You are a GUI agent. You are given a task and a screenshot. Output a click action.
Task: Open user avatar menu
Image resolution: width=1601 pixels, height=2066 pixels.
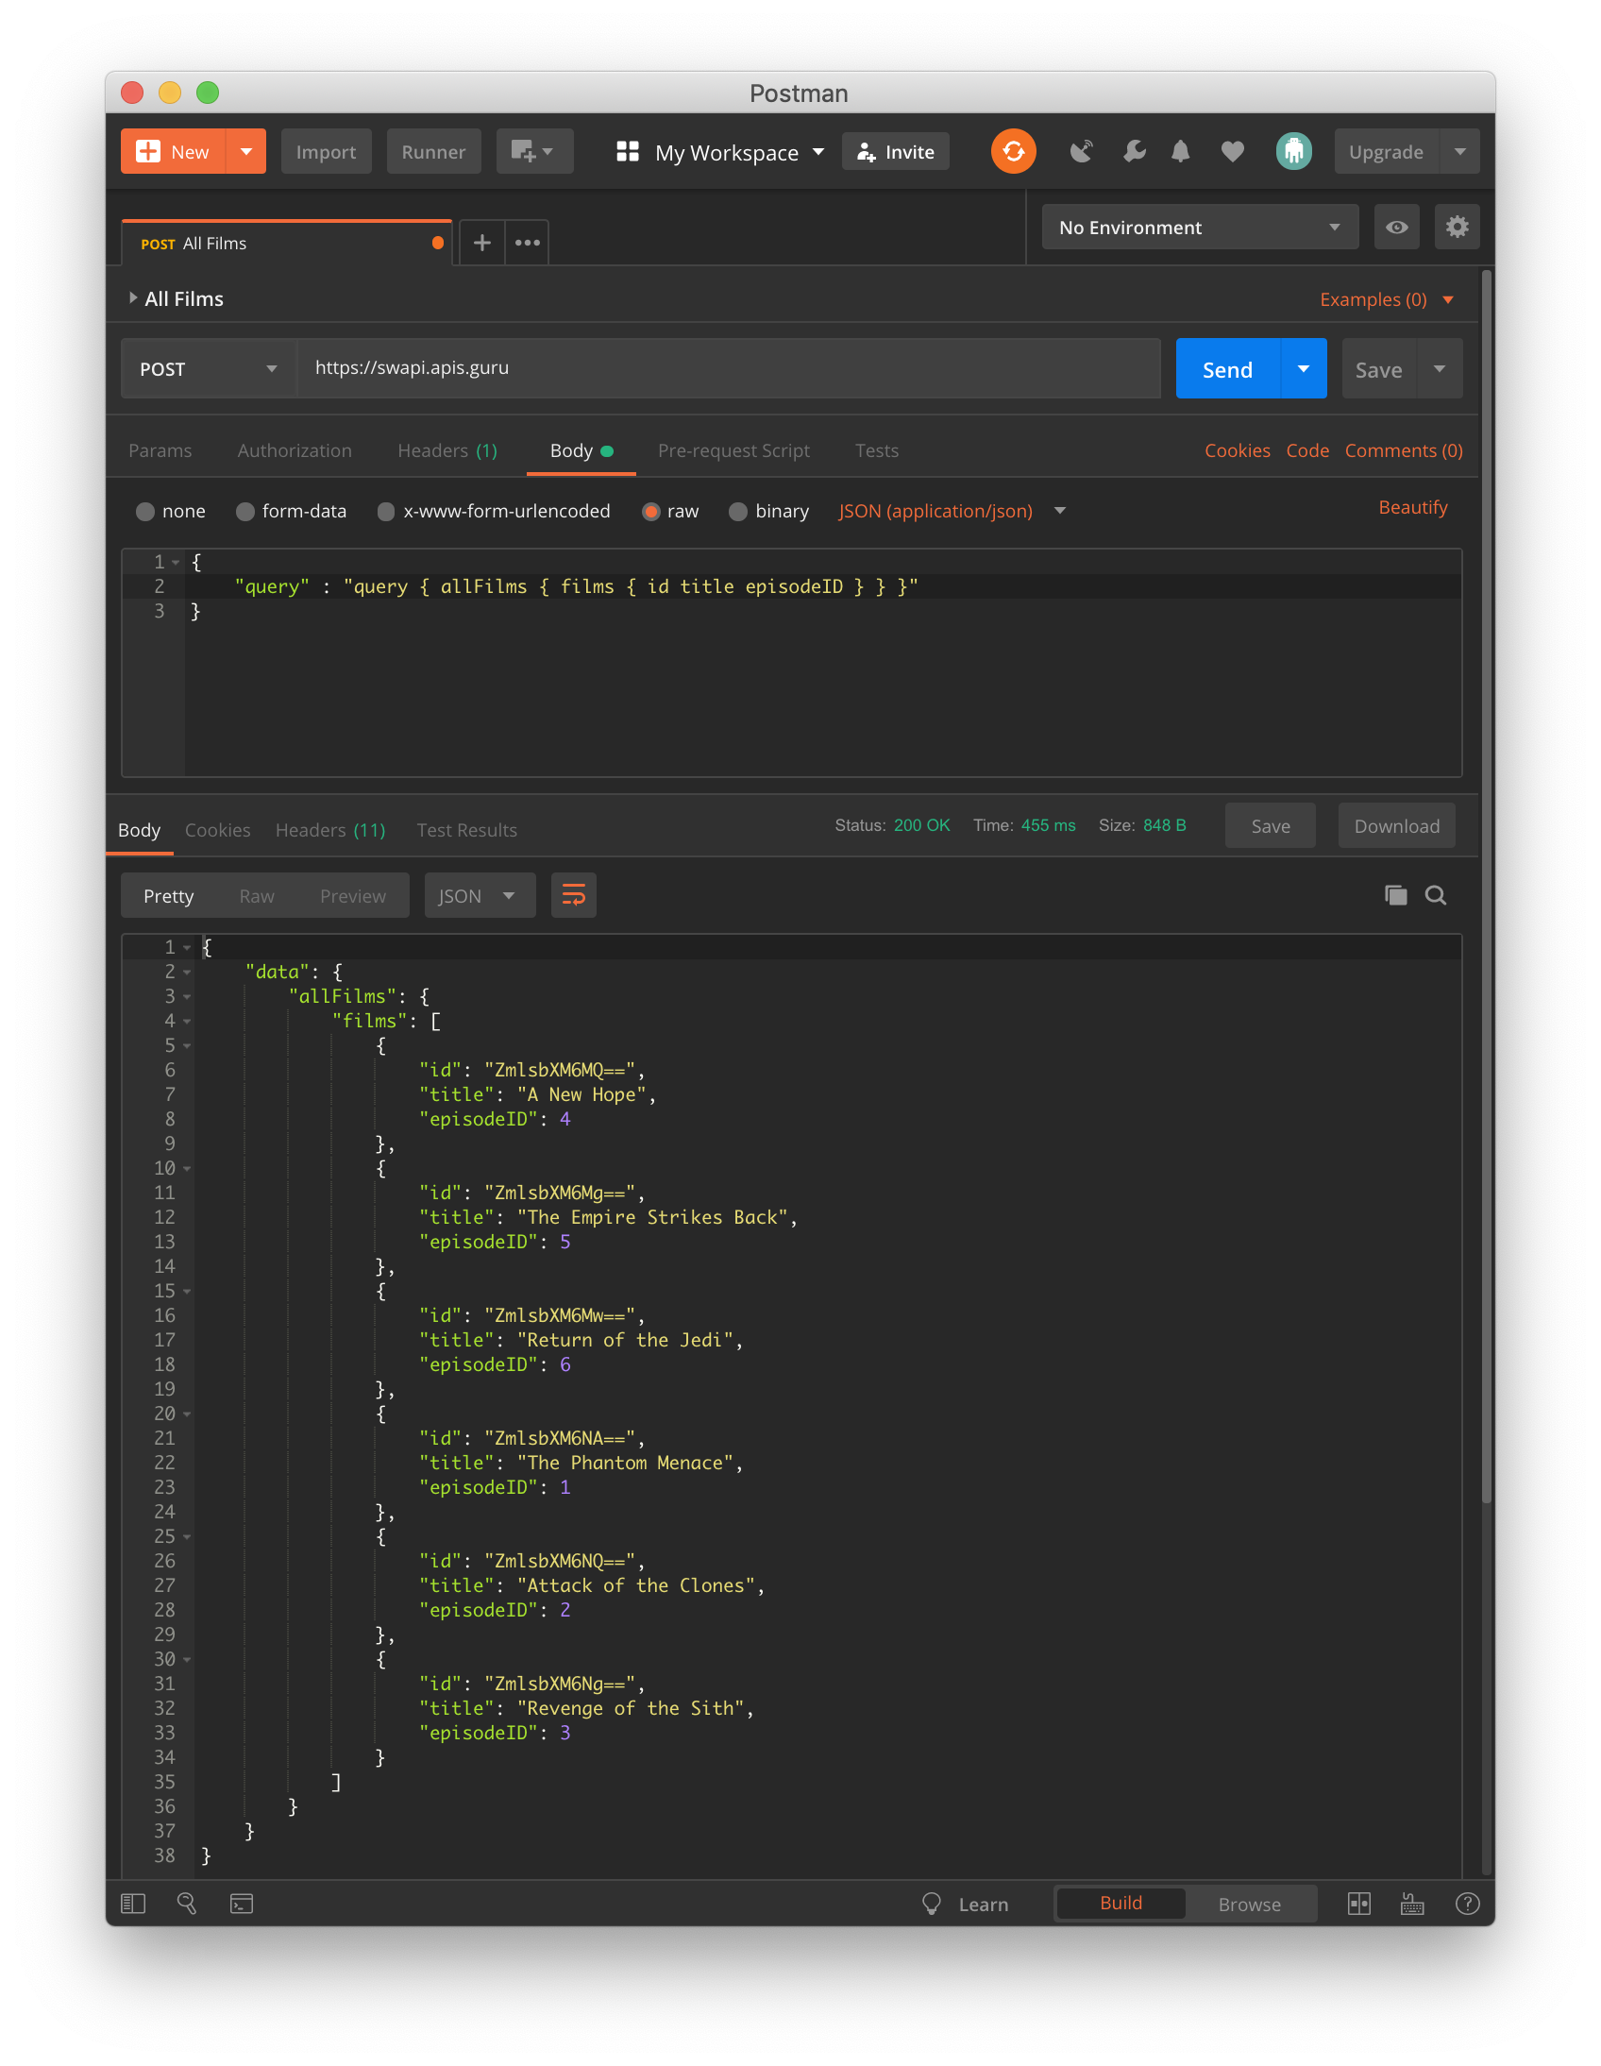tap(1292, 151)
